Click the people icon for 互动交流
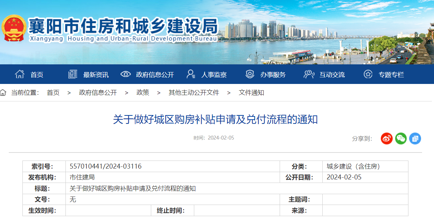The width and height of the screenshot is (434, 220). 309,74
